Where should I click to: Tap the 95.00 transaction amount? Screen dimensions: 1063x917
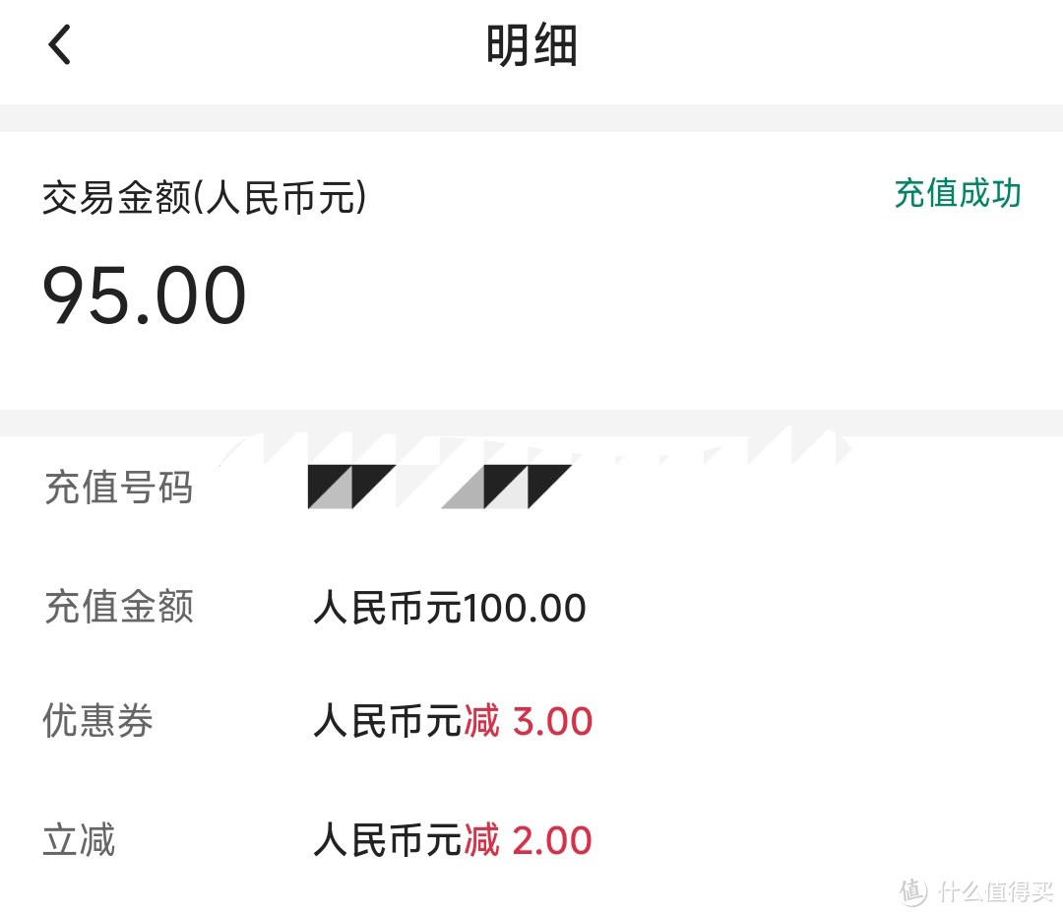coord(144,295)
